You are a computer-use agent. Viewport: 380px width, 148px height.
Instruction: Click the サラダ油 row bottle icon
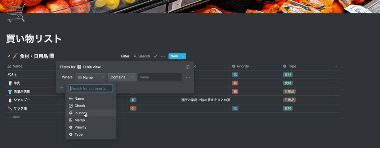10,108
